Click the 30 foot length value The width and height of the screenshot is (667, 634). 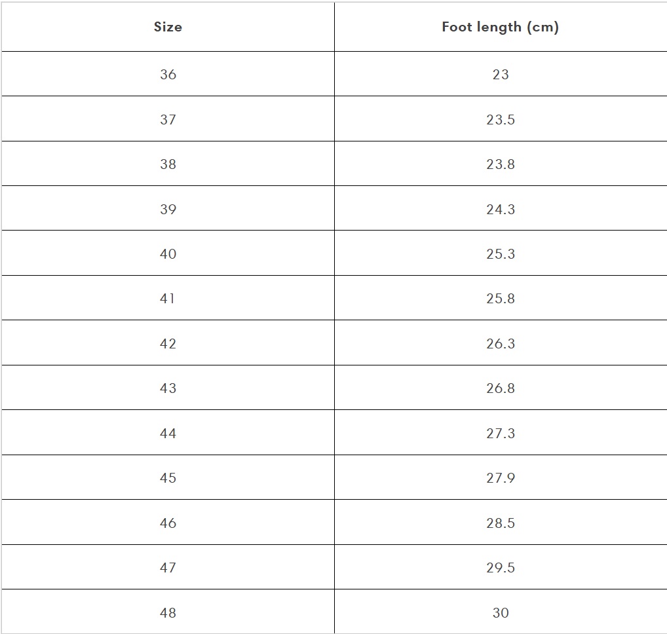click(501, 613)
